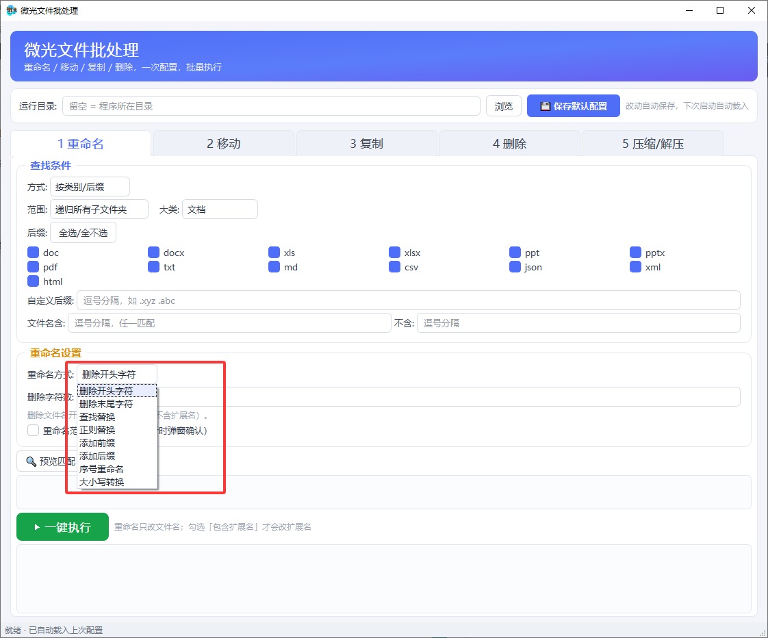Image resolution: width=768 pixels, height=638 pixels.
Task: Uncheck the pptx suffix checkbox
Action: pyautogui.click(x=636, y=253)
